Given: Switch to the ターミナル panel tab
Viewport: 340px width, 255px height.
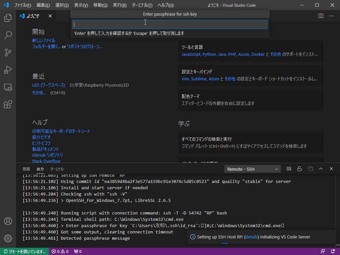Looking at the screenshot, I should tap(57, 169).
